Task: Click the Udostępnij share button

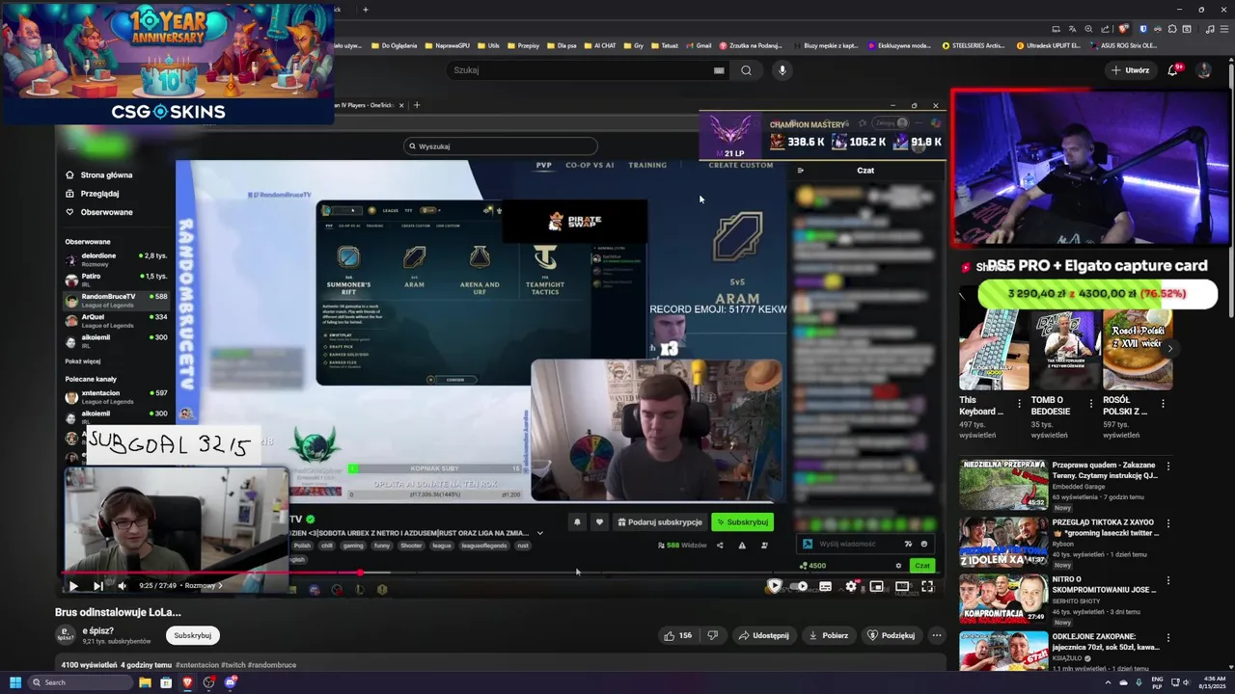Action: tap(763, 635)
